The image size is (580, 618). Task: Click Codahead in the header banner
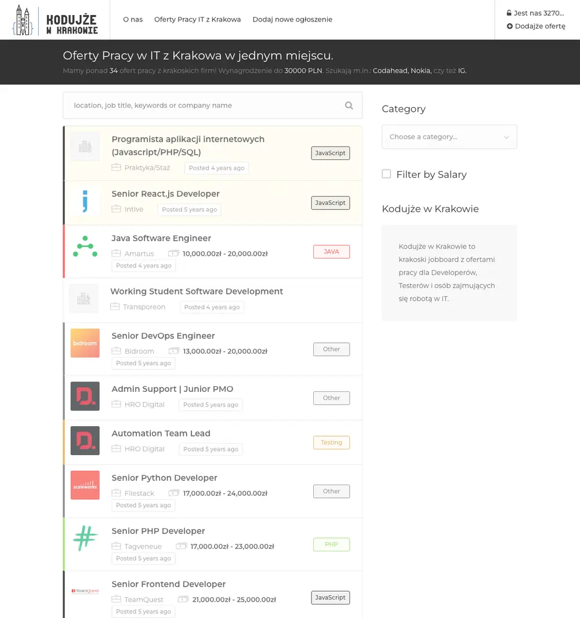[x=390, y=71]
